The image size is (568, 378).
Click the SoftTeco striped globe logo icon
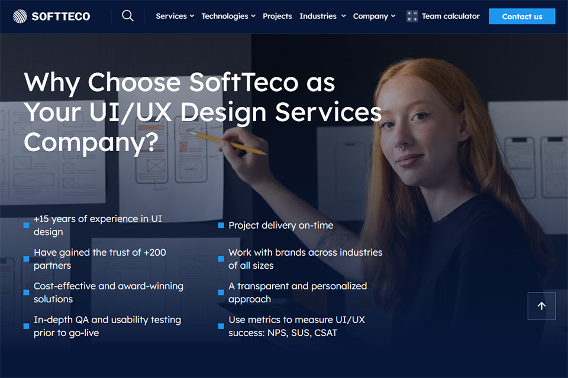click(20, 17)
